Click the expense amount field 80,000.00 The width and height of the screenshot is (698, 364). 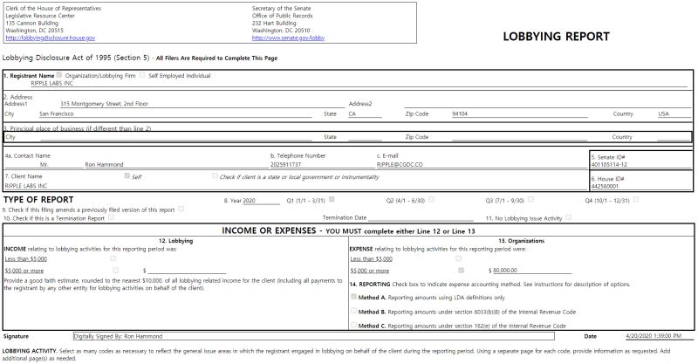coord(532,271)
